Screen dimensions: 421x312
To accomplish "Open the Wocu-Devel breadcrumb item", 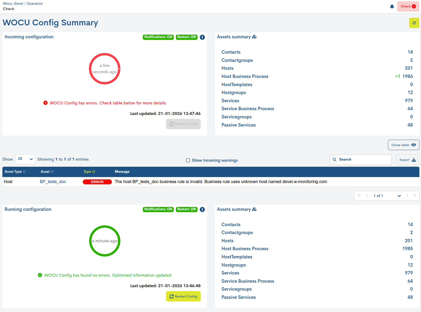I will coord(13,4).
